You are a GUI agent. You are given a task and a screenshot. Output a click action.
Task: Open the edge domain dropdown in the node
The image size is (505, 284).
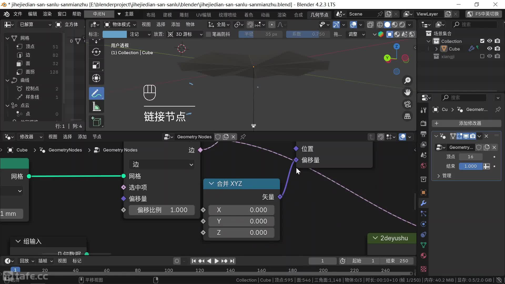click(x=162, y=165)
